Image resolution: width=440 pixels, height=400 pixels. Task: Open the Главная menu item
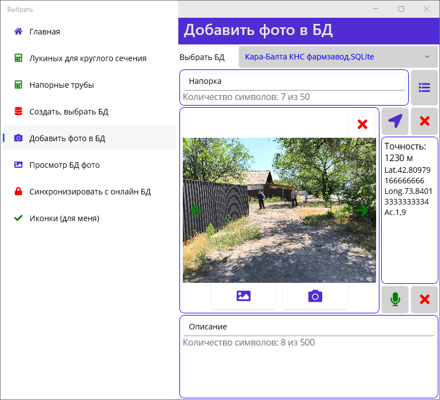(x=44, y=32)
